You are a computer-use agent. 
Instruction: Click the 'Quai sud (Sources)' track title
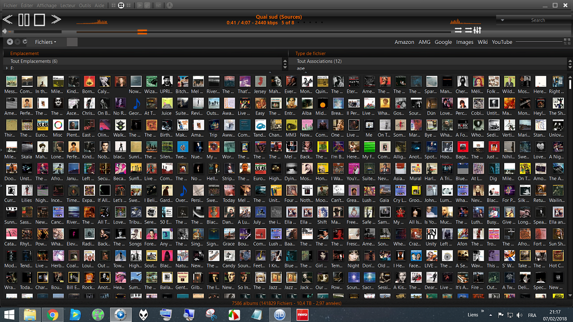(x=279, y=17)
